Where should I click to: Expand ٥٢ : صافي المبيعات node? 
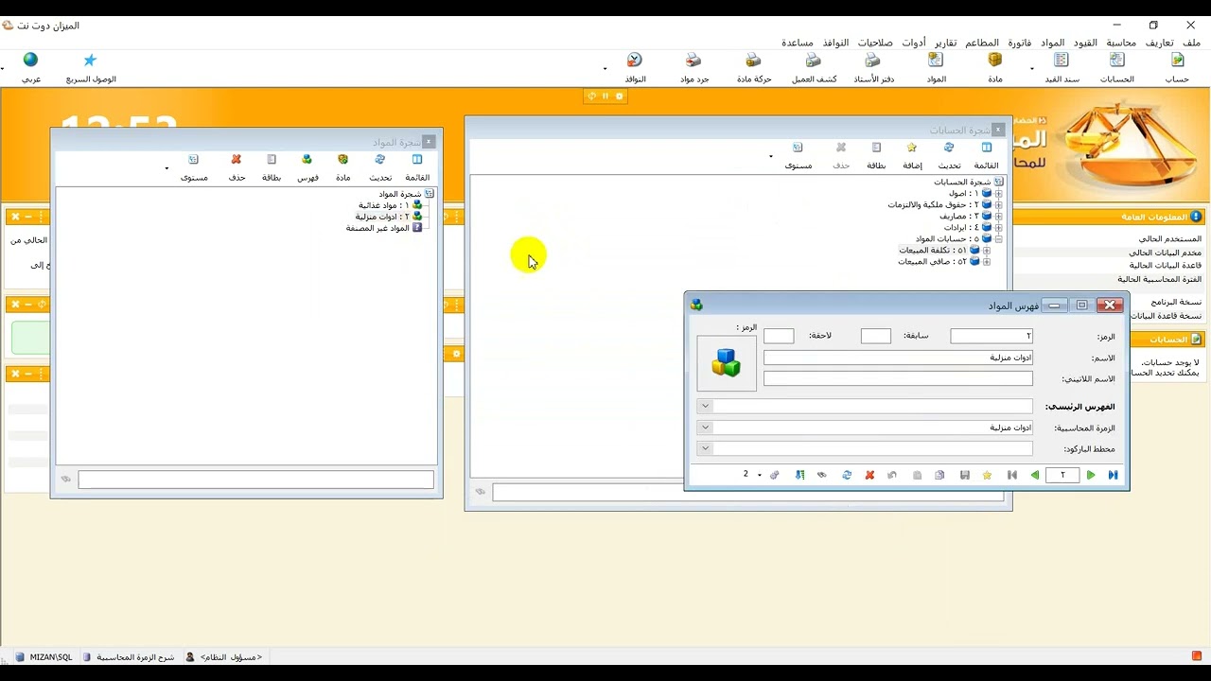987,261
